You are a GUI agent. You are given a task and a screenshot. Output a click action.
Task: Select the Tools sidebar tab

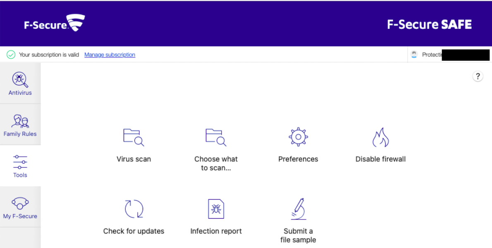[20, 166]
